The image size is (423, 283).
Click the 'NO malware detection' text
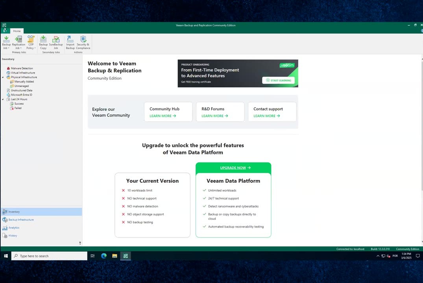click(143, 206)
